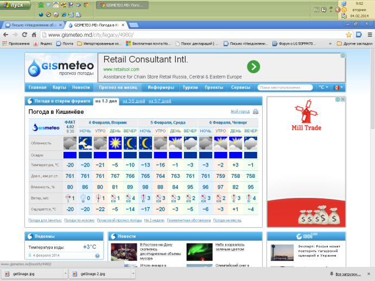Screen dimensions: 375x281
Task: Open the country flag language dropdown
Action: point(338,87)
